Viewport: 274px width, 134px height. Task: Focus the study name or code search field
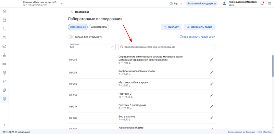(166, 47)
